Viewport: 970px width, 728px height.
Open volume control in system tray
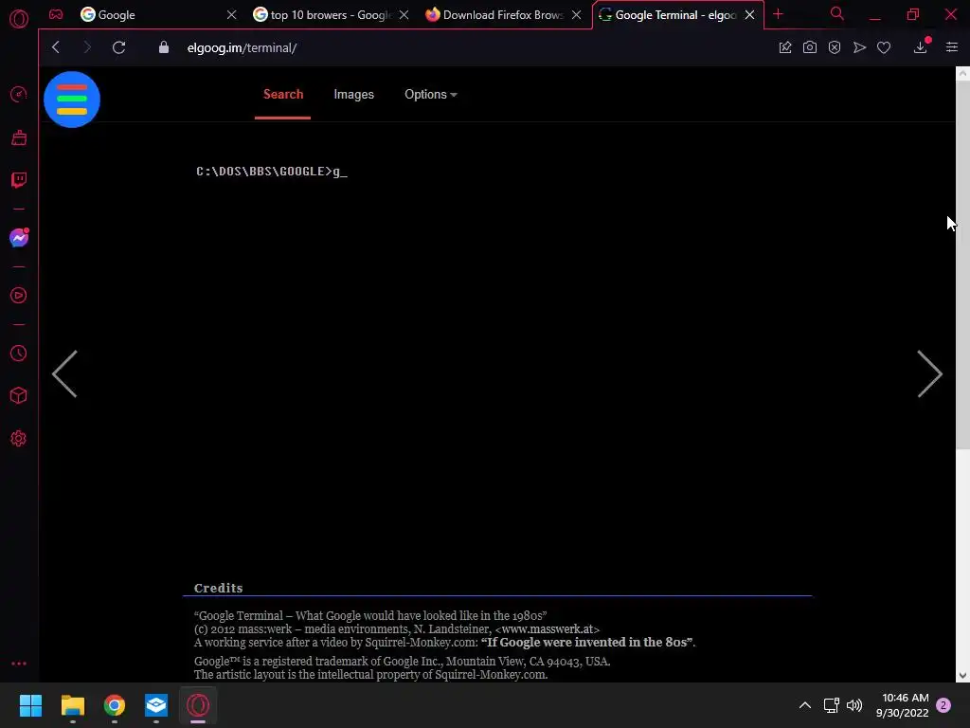[854, 705]
